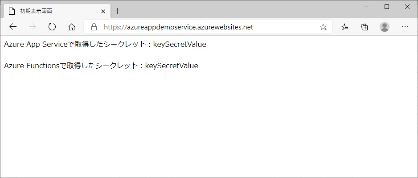The image size is (418, 178).
Task: Close the 初期表示画面 tab
Action: (x=103, y=11)
